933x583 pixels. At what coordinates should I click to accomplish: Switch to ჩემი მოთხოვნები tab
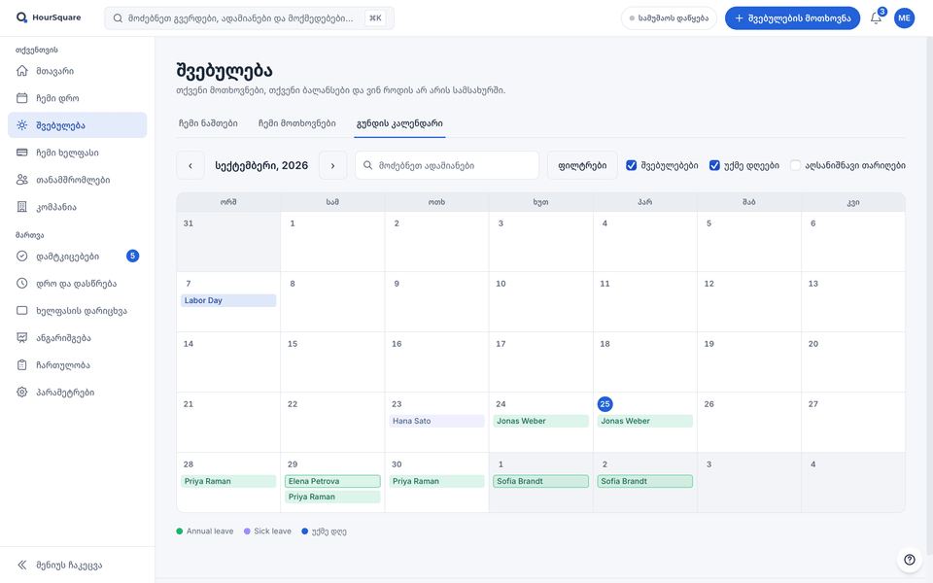click(x=297, y=123)
